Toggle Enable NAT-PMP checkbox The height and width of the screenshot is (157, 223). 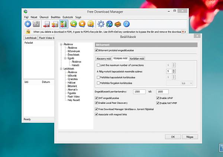(x=158, y=103)
